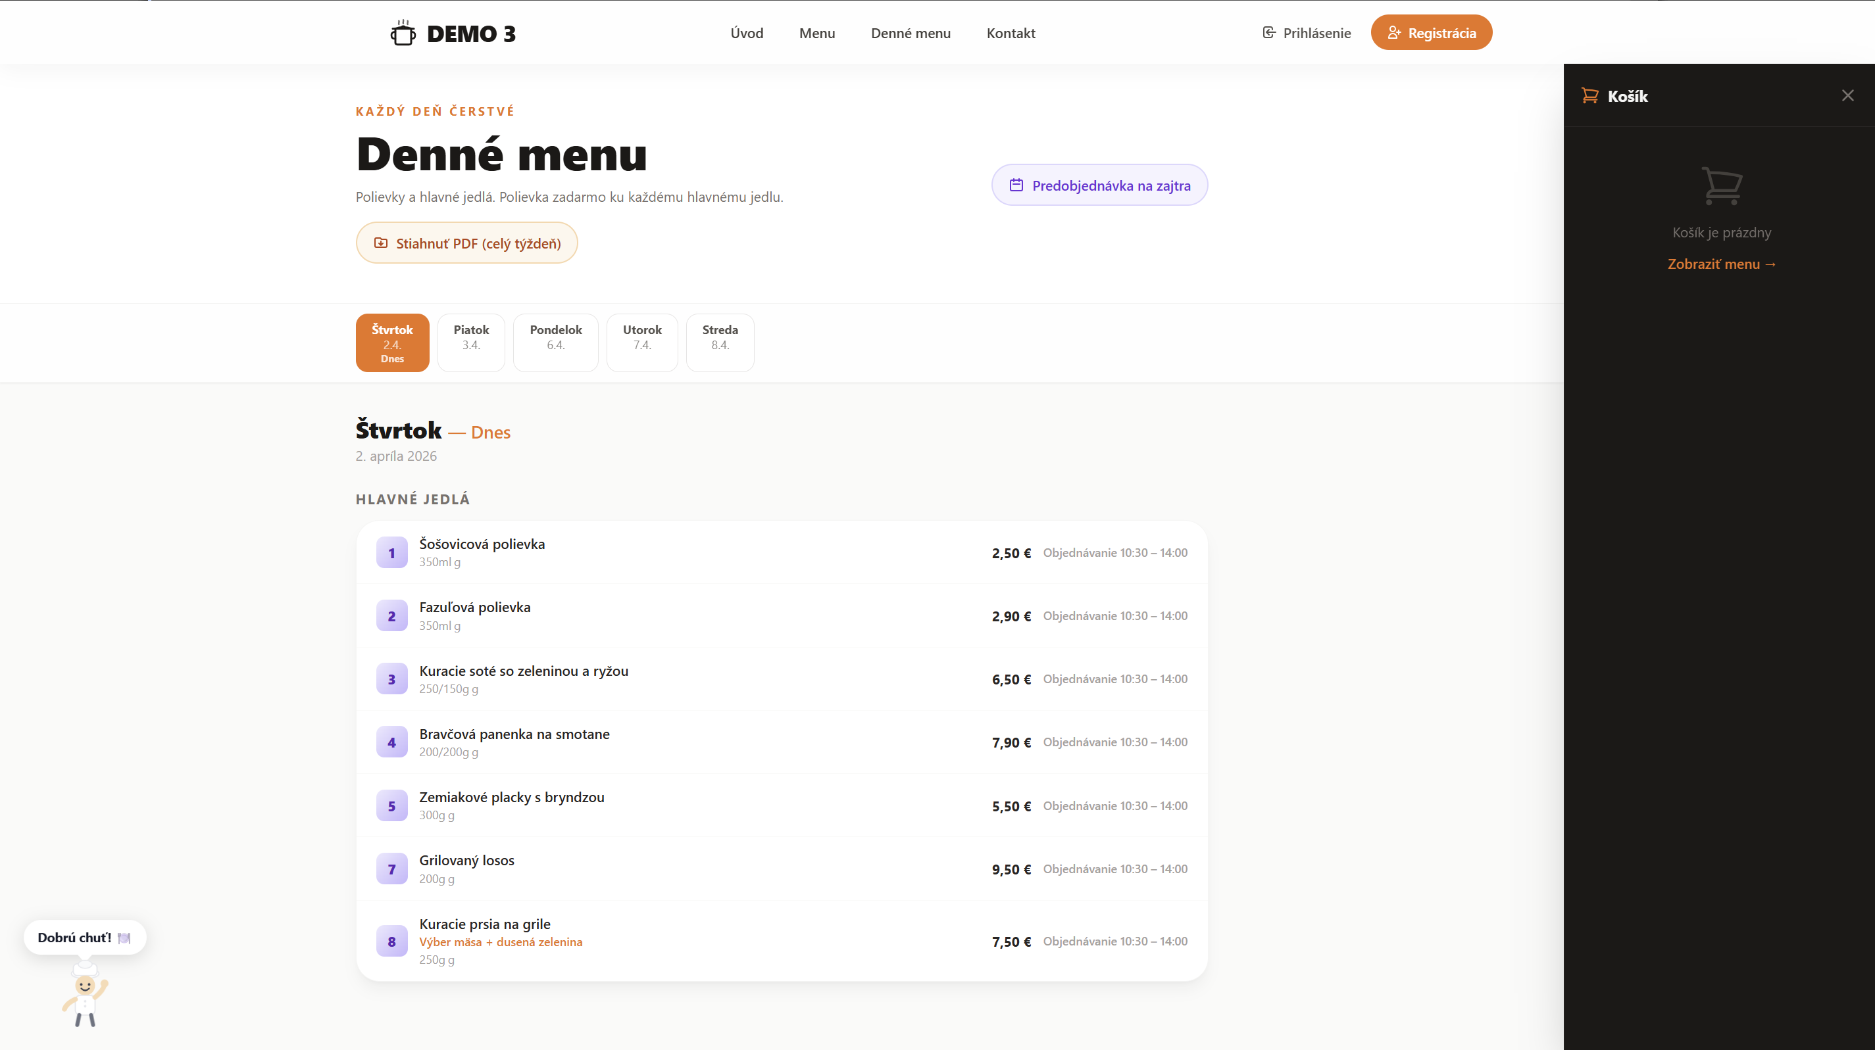
Task: Click the login arrow icon beside Prihlásenie
Action: pyautogui.click(x=1270, y=32)
